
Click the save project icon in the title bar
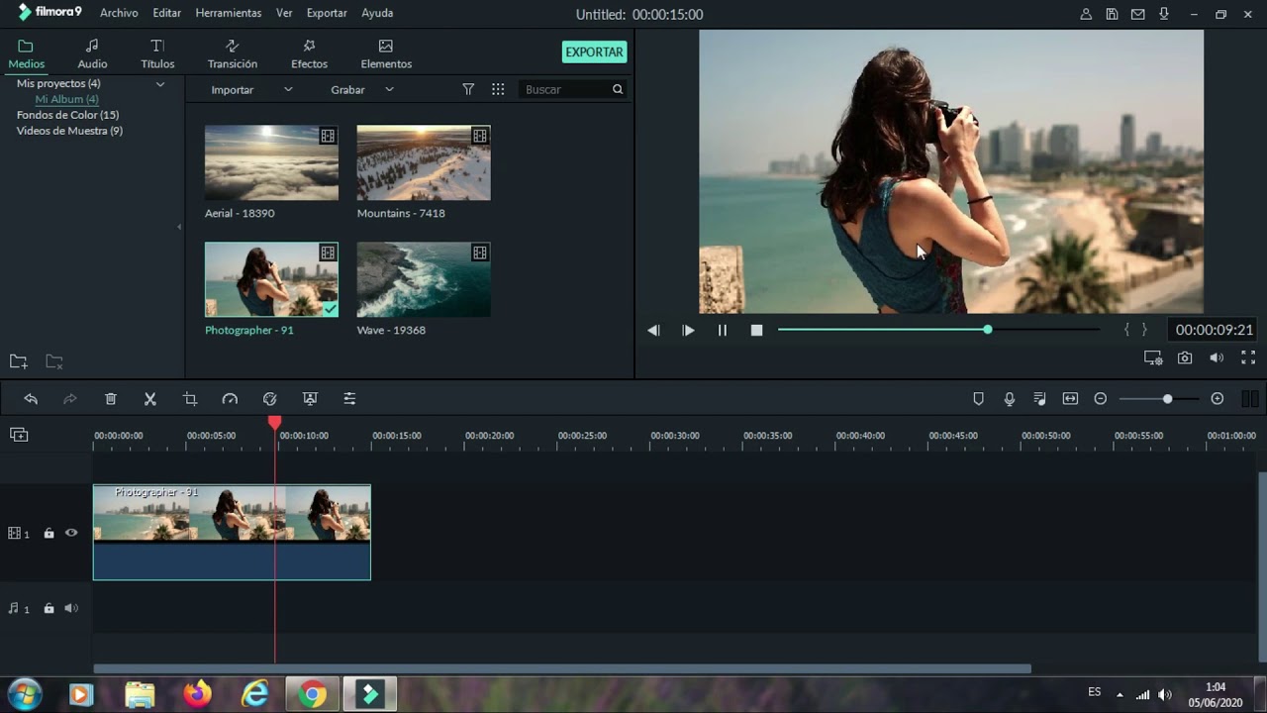click(1112, 14)
